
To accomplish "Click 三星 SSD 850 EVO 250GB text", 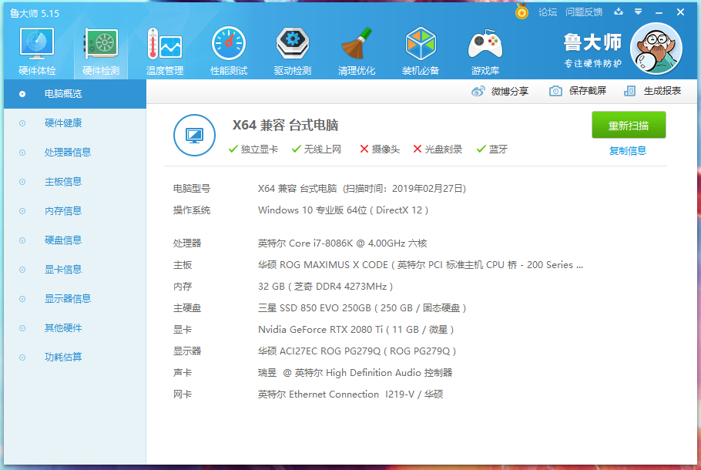I will (x=362, y=308).
